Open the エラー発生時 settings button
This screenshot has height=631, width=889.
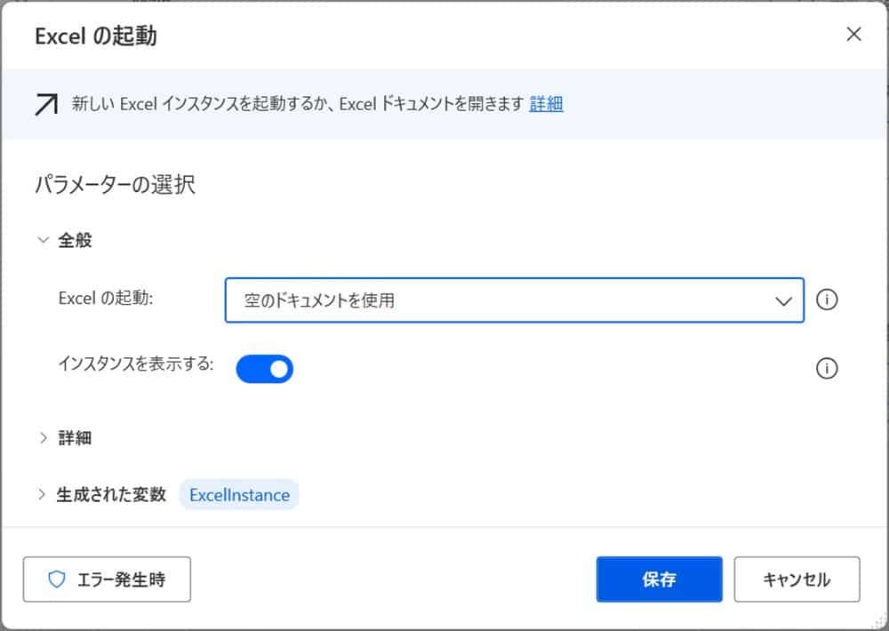[107, 580]
